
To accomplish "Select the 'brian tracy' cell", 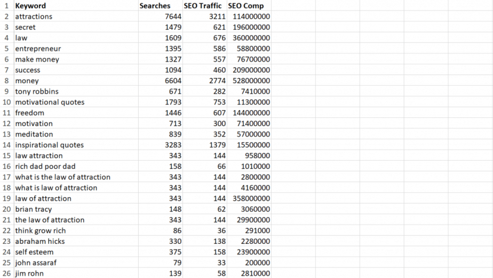I will click(76, 209).
